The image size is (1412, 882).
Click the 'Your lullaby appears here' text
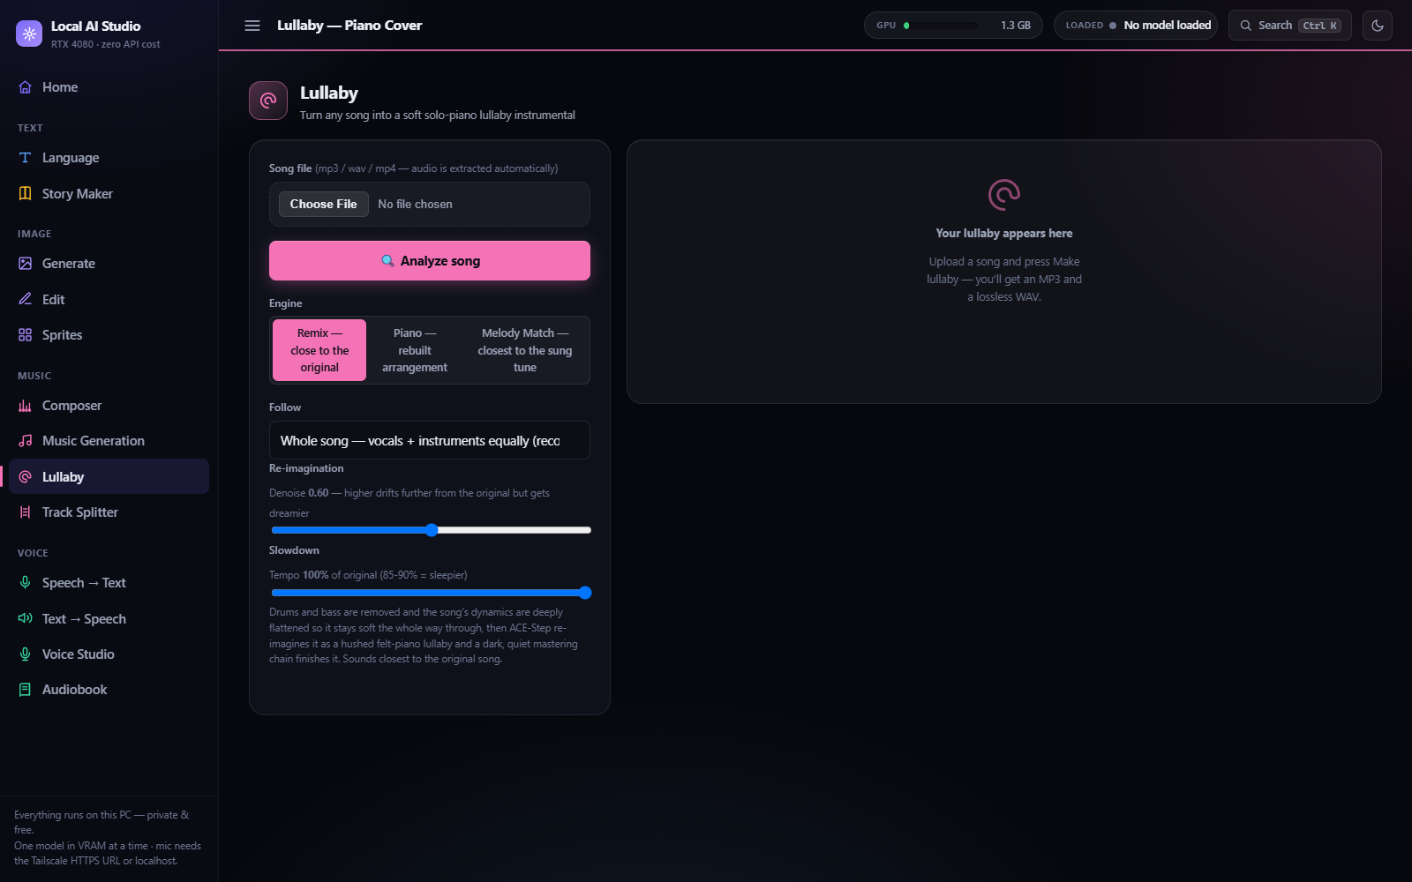1004,234
